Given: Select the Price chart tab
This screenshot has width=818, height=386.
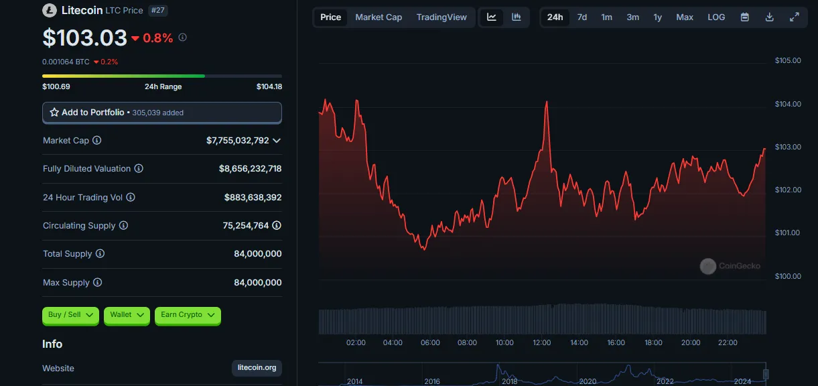Looking at the screenshot, I should (331, 17).
